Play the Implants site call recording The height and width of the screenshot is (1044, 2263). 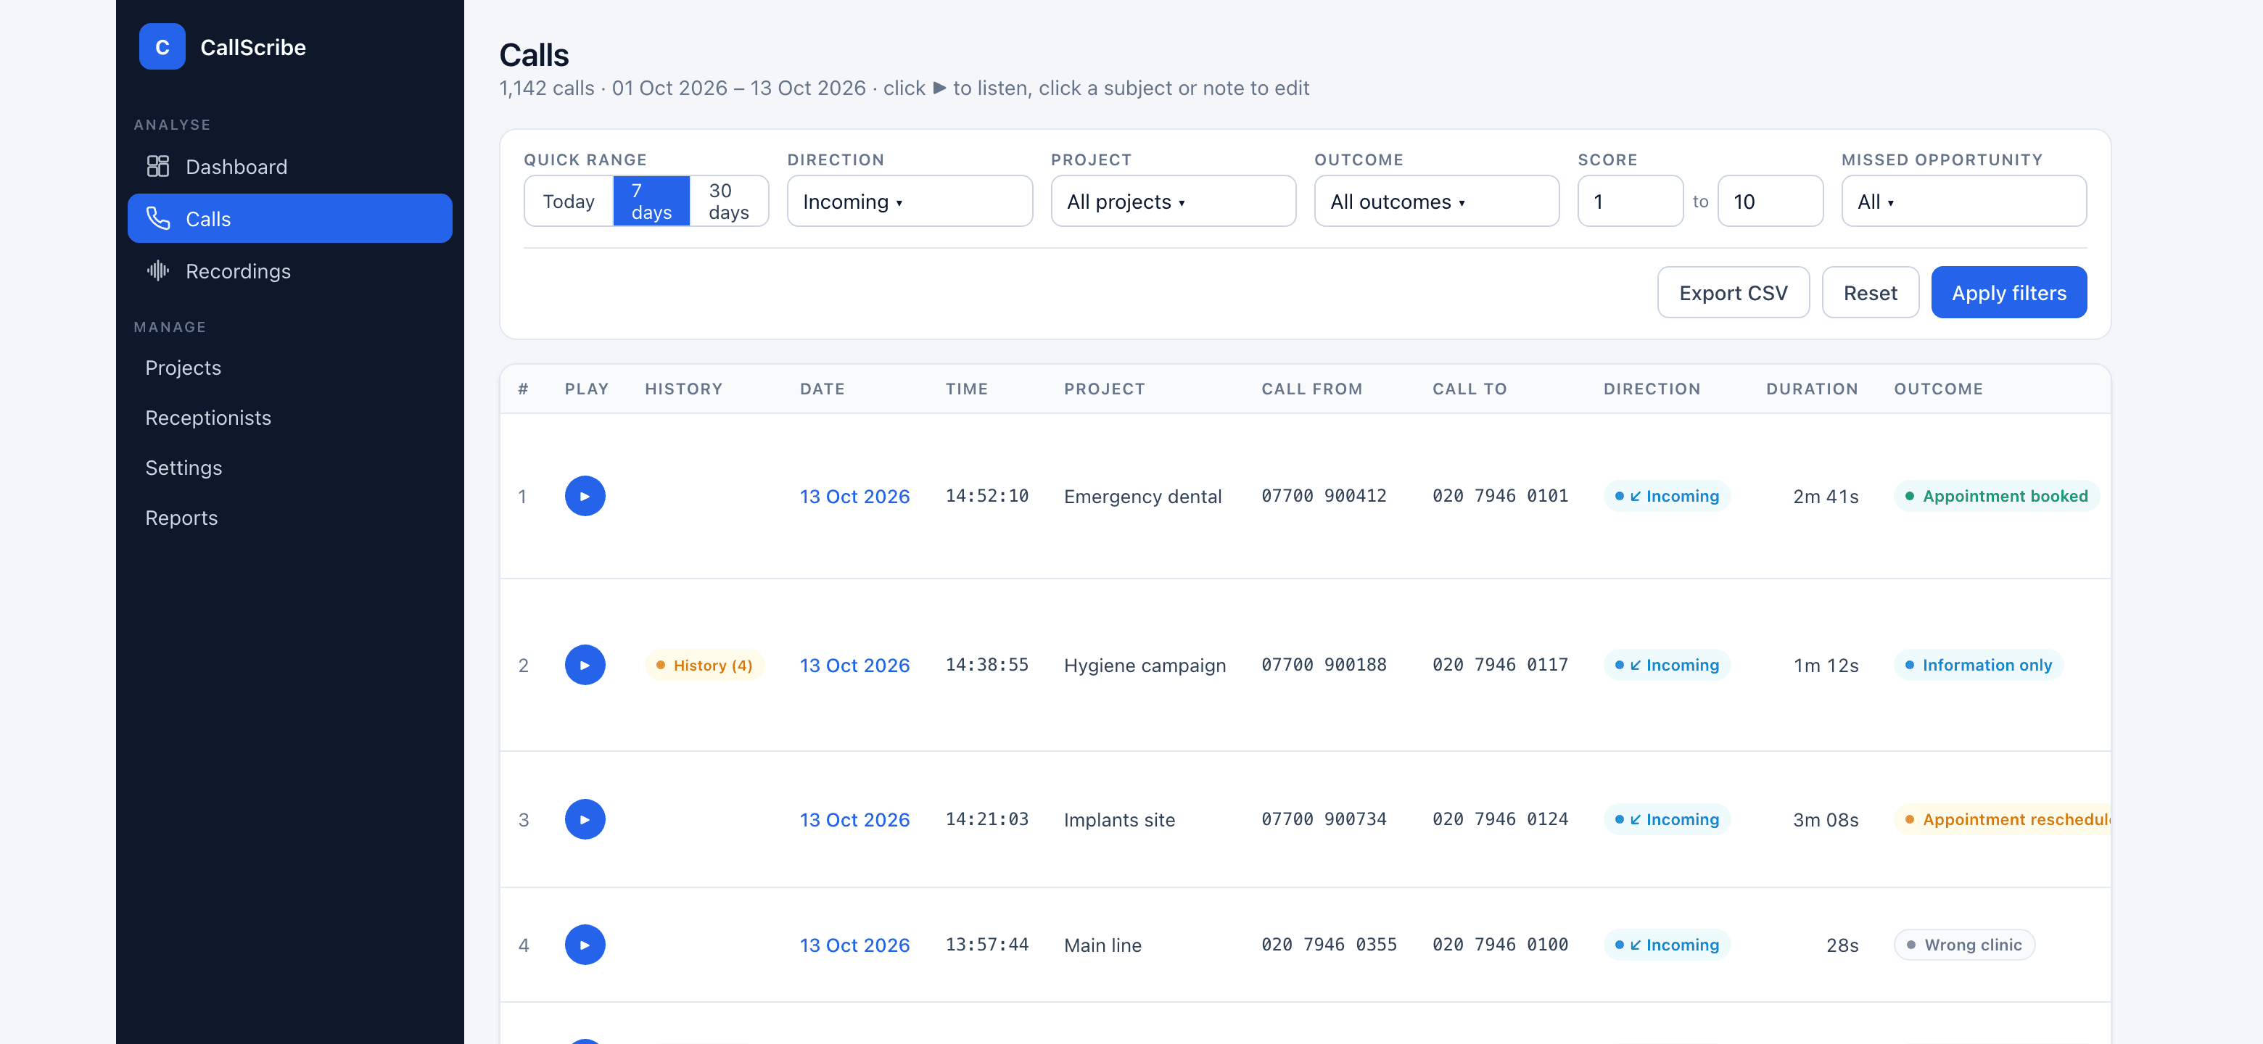(x=584, y=819)
